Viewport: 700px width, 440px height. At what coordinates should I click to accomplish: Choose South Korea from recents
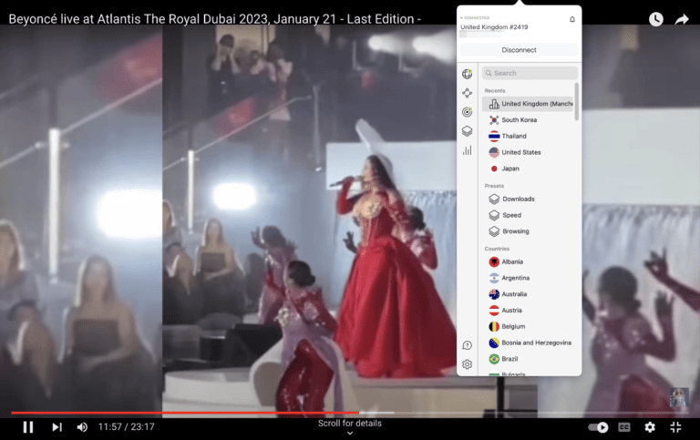pyautogui.click(x=519, y=120)
